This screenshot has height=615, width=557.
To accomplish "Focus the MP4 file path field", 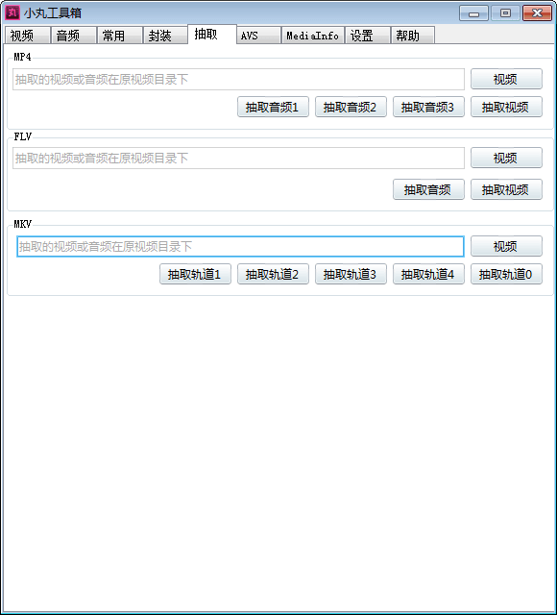I will 238,79.
